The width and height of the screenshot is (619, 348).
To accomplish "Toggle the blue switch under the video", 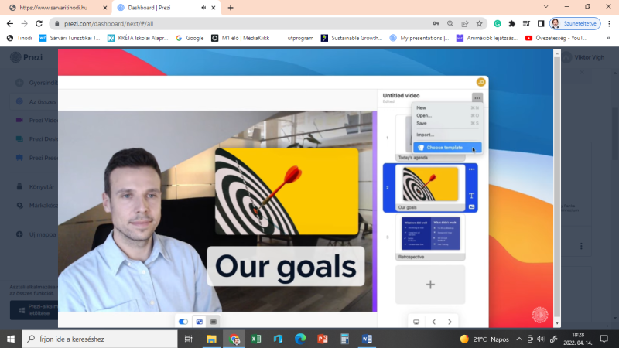I will pos(183,321).
